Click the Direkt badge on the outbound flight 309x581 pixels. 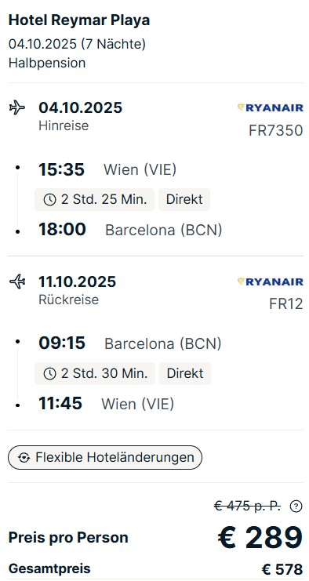click(x=184, y=200)
